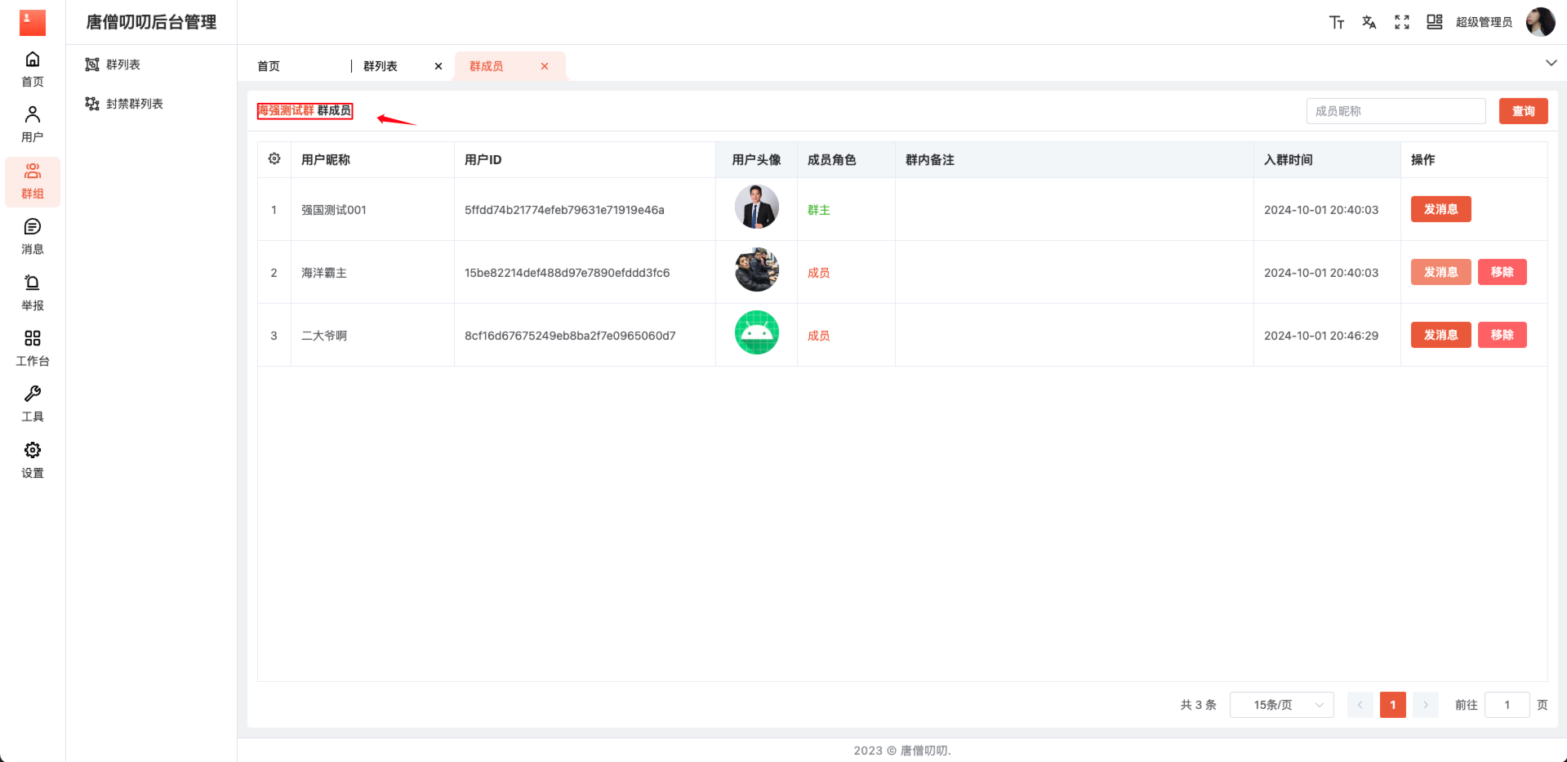The width and height of the screenshot is (1567, 762).
Task: Switch to the 群列表 tab
Action: (381, 66)
